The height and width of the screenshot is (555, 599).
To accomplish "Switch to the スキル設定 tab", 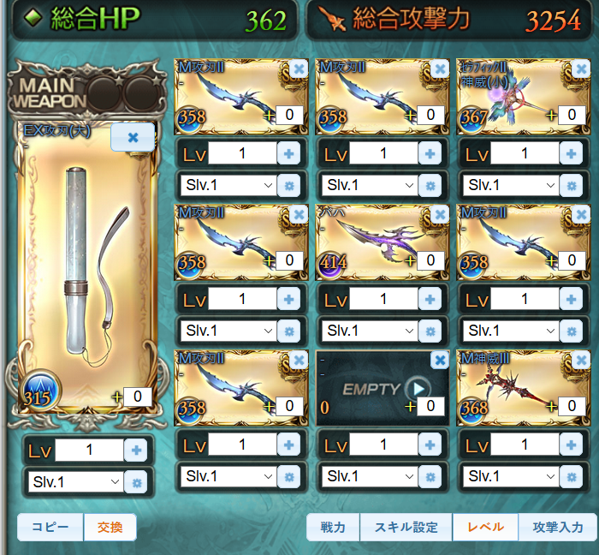I will click(x=406, y=527).
